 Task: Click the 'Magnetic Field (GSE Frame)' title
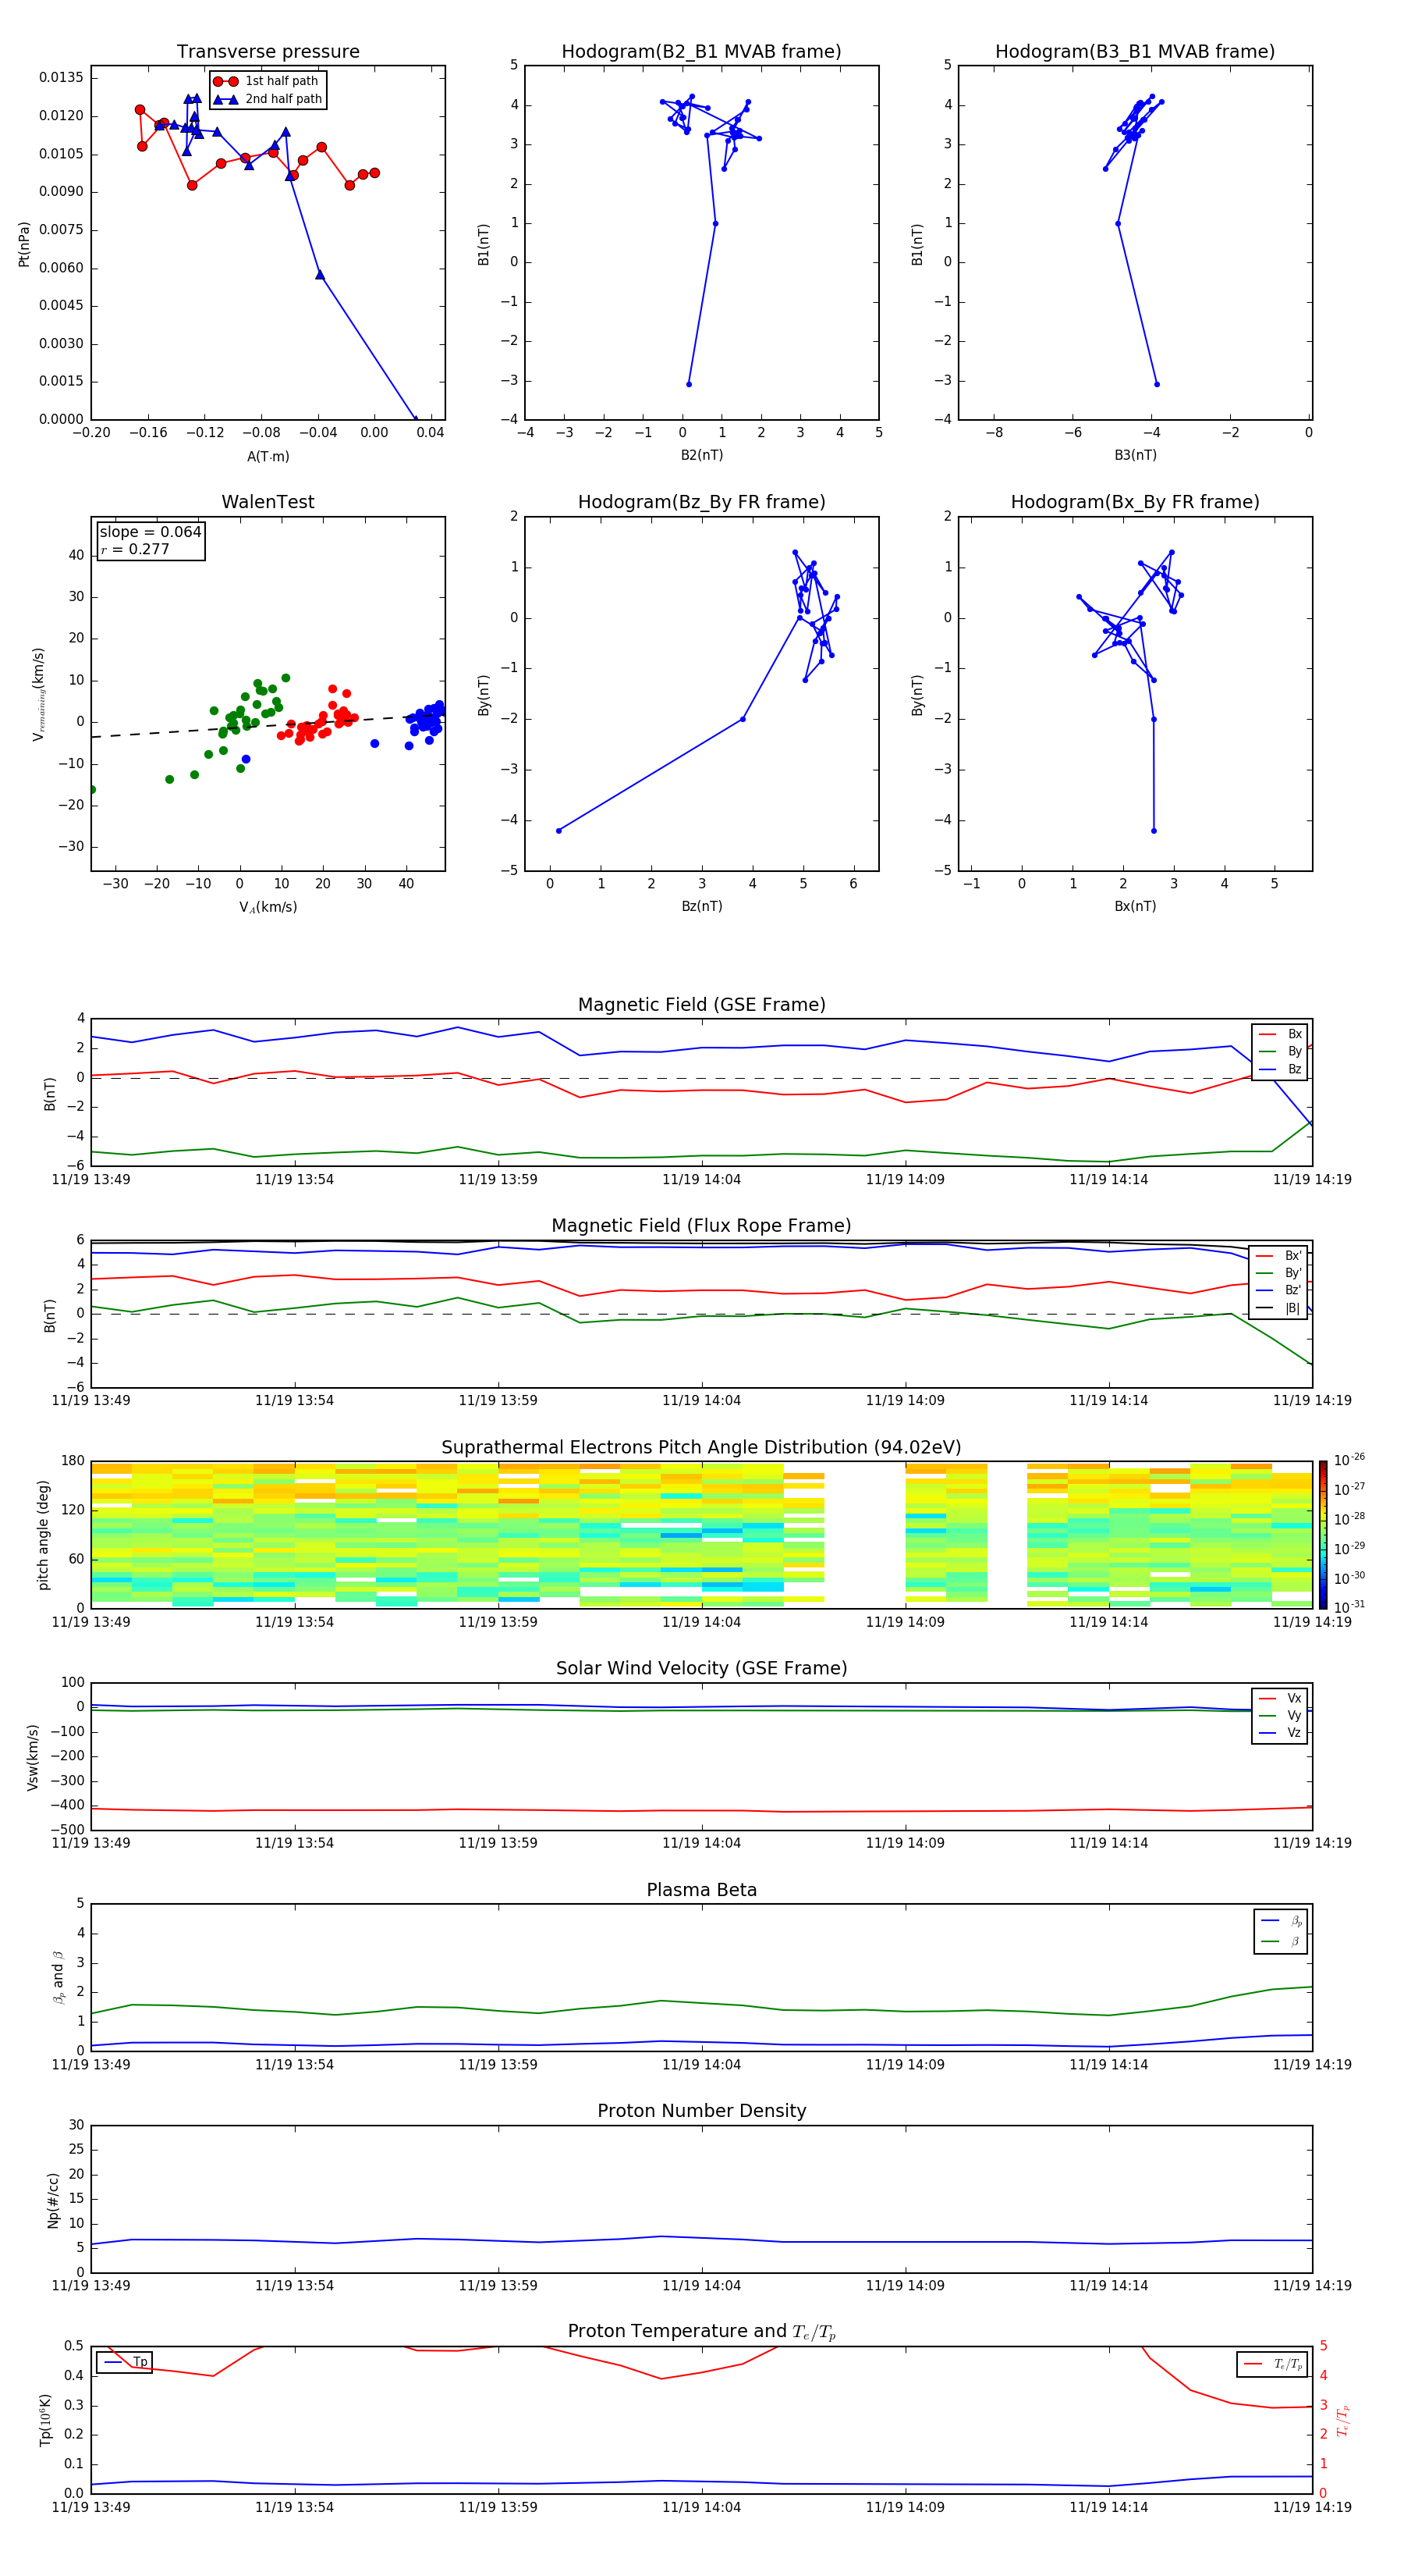(x=701, y=1005)
